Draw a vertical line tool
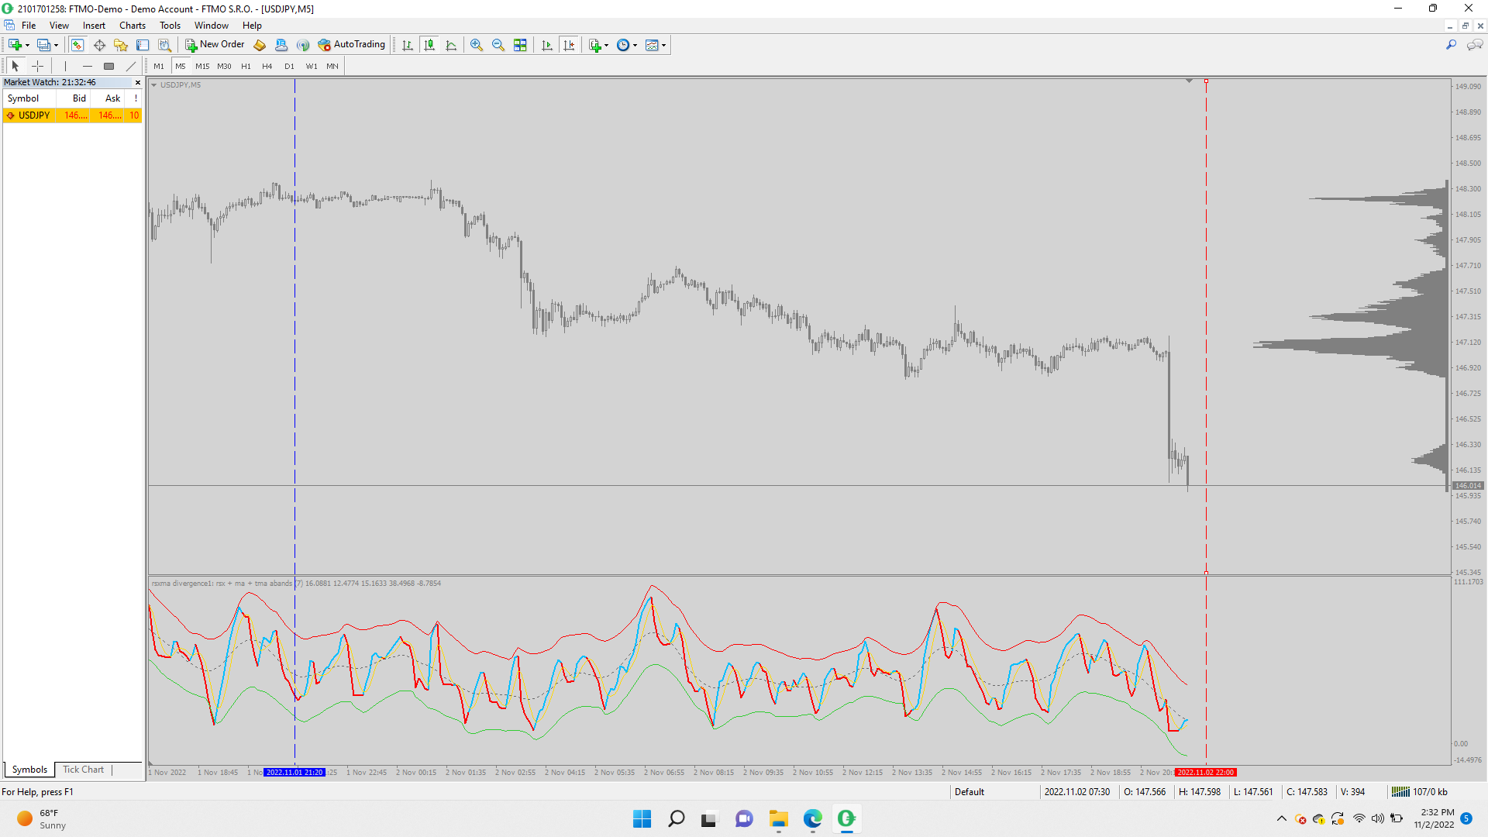This screenshot has width=1488, height=837. pos(66,66)
